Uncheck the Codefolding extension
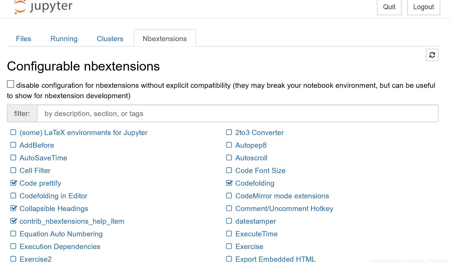Screen dimensions: 451x266 click(x=229, y=183)
